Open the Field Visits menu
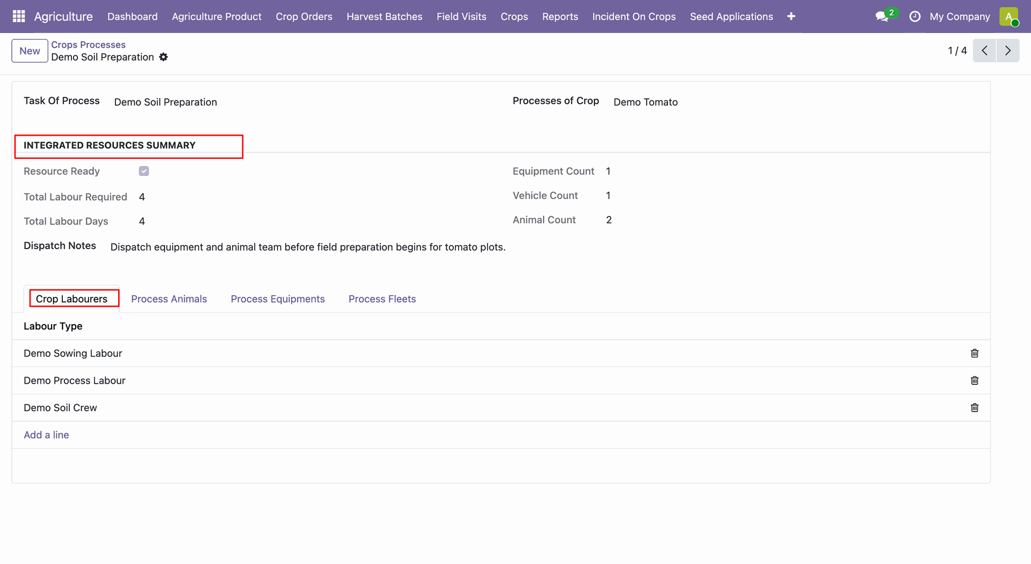The width and height of the screenshot is (1031, 564). pos(461,17)
